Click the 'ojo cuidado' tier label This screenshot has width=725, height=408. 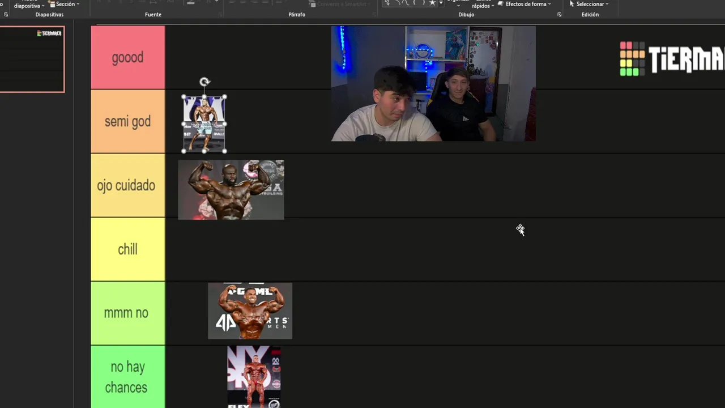[x=128, y=185]
